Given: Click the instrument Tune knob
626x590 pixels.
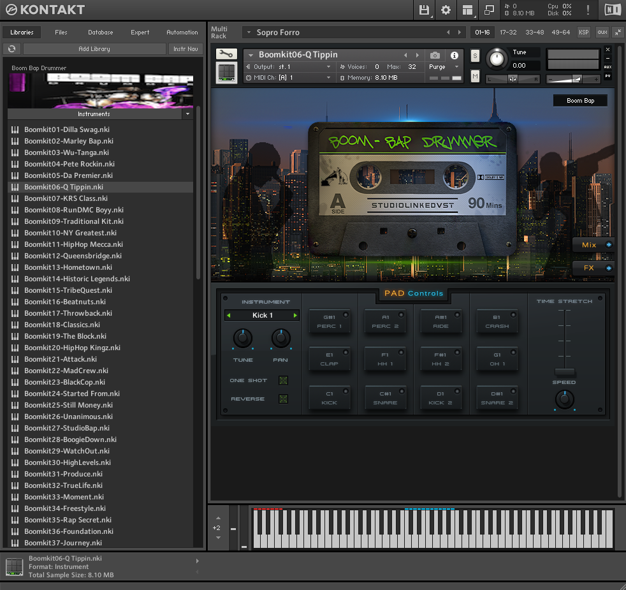Looking at the screenshot, I should 497,59.
